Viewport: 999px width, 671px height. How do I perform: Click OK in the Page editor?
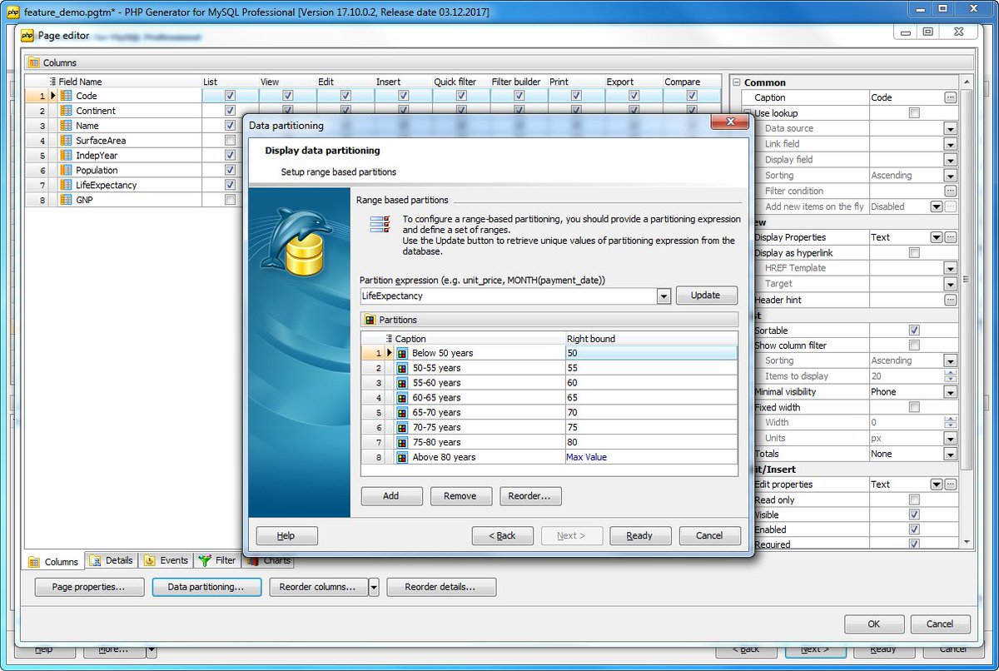[x=874, y=624]
